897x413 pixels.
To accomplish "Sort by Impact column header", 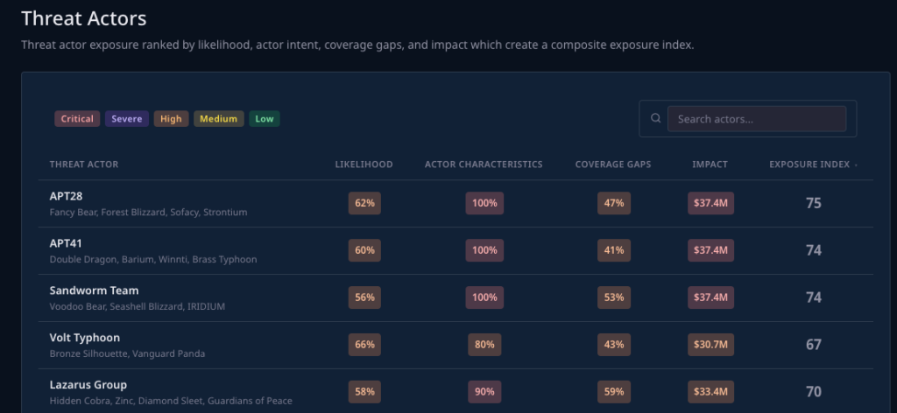I will [x=710, y=164].
